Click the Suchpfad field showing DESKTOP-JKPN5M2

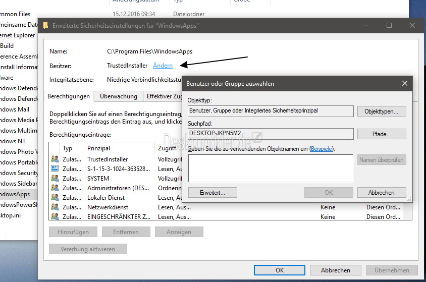tap(271, 134)
